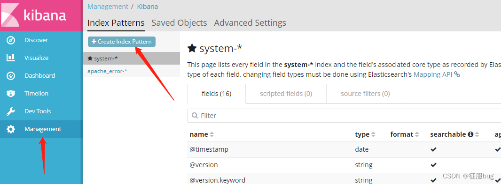This screenshot has width=501, height=184.
Task: Open Management via gear icon
Action: tap(11, 129)
